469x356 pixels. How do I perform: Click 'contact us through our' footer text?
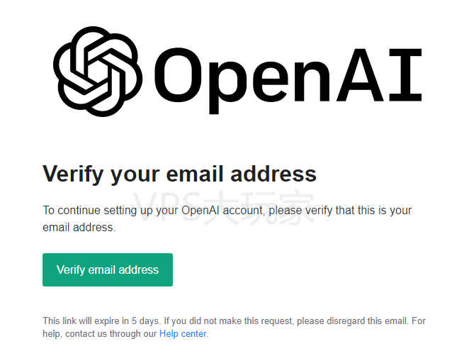(111, 333)
